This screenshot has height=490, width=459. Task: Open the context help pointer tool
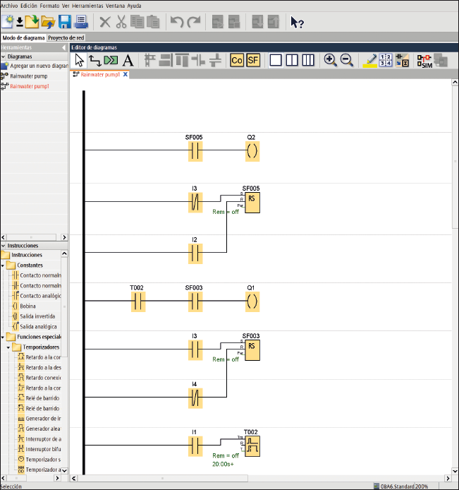297,22
